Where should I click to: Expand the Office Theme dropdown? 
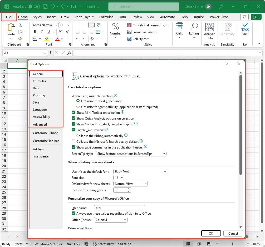pos(111,220)
